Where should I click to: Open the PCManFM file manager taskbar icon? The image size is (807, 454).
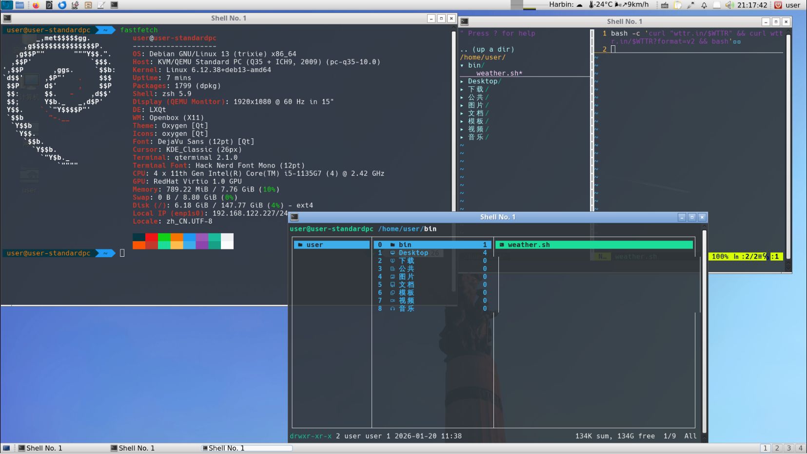pos(20,5)
